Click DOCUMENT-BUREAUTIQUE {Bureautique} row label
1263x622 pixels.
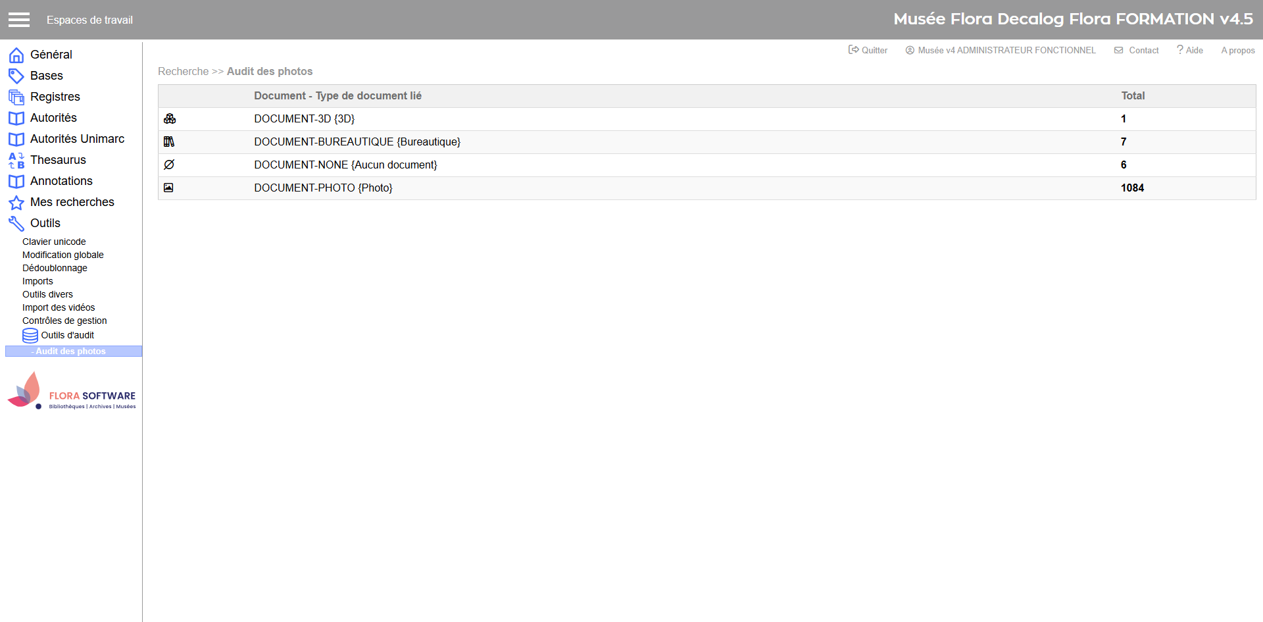(x=357, y=142)
